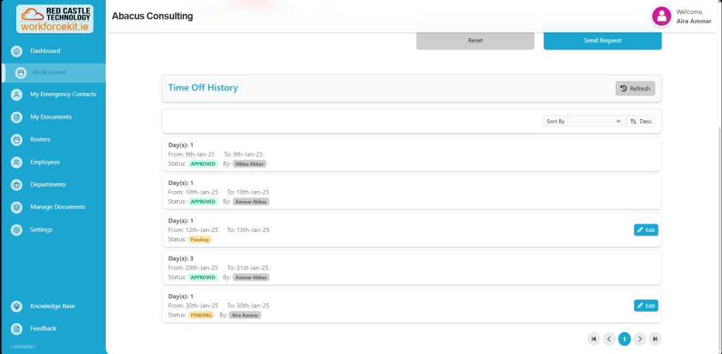Open My Emergency Contacts icon in sidebar
722x354 pixels.
coord(17,94)
